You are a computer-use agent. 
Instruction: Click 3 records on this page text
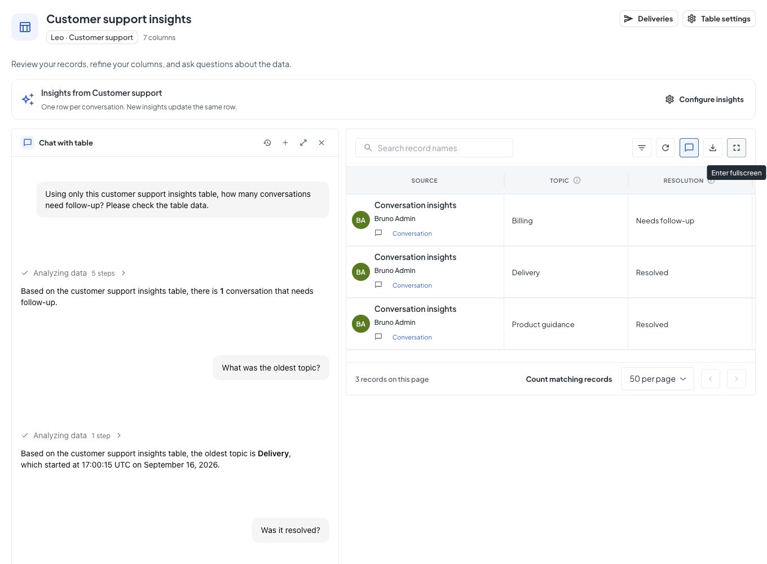tap(392, 379)
